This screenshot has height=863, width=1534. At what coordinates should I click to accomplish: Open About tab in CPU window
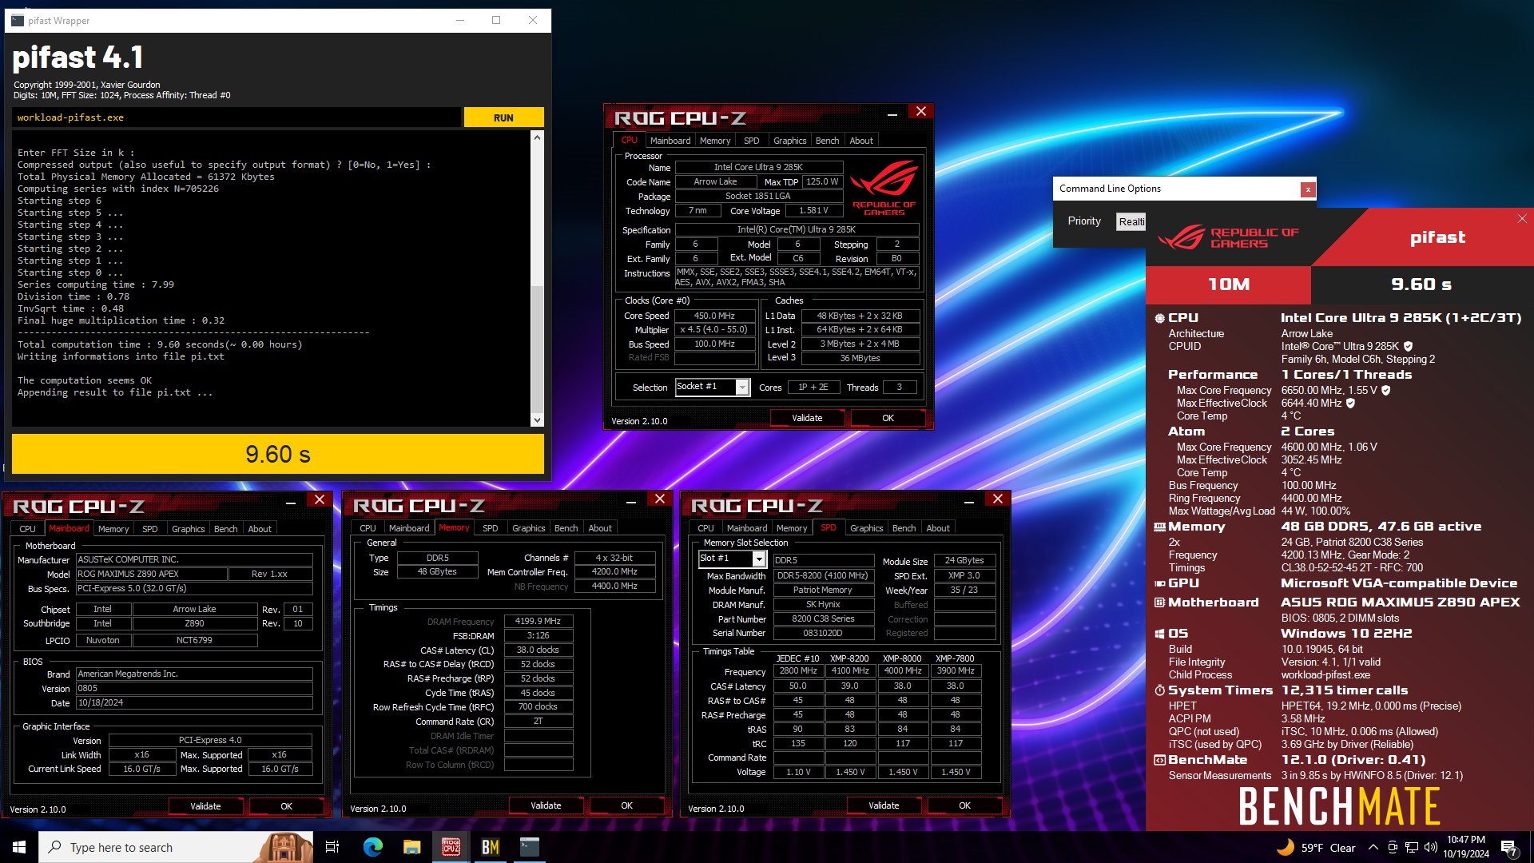click(x=860, y=141)
